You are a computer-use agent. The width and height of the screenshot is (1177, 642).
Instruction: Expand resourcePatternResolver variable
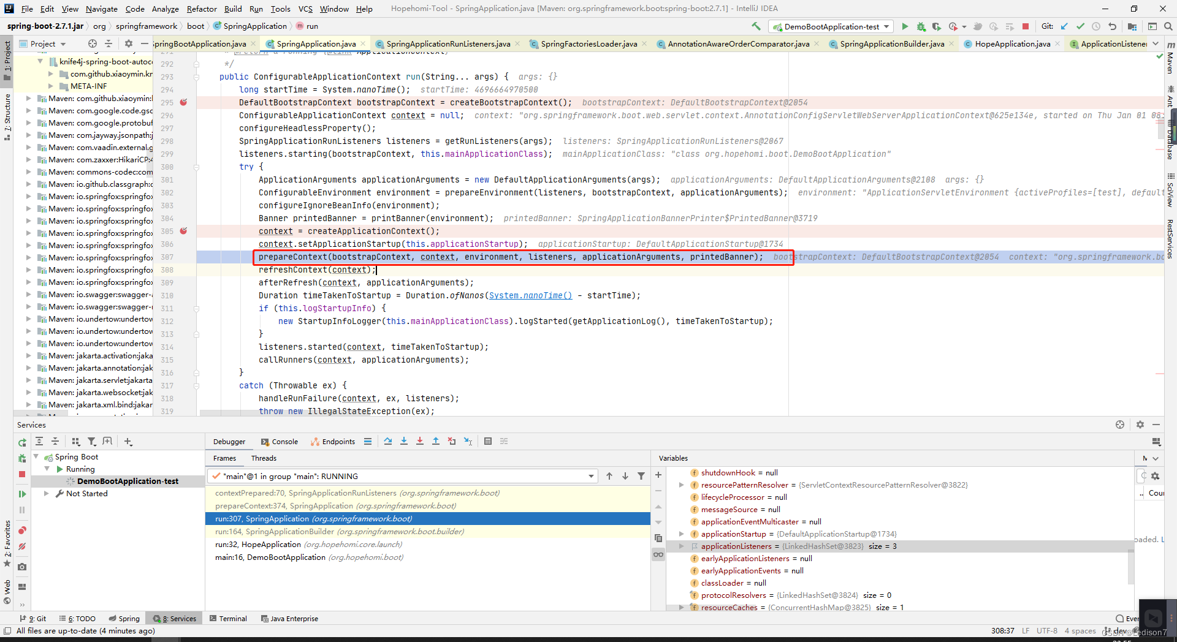tap(681, 485)
